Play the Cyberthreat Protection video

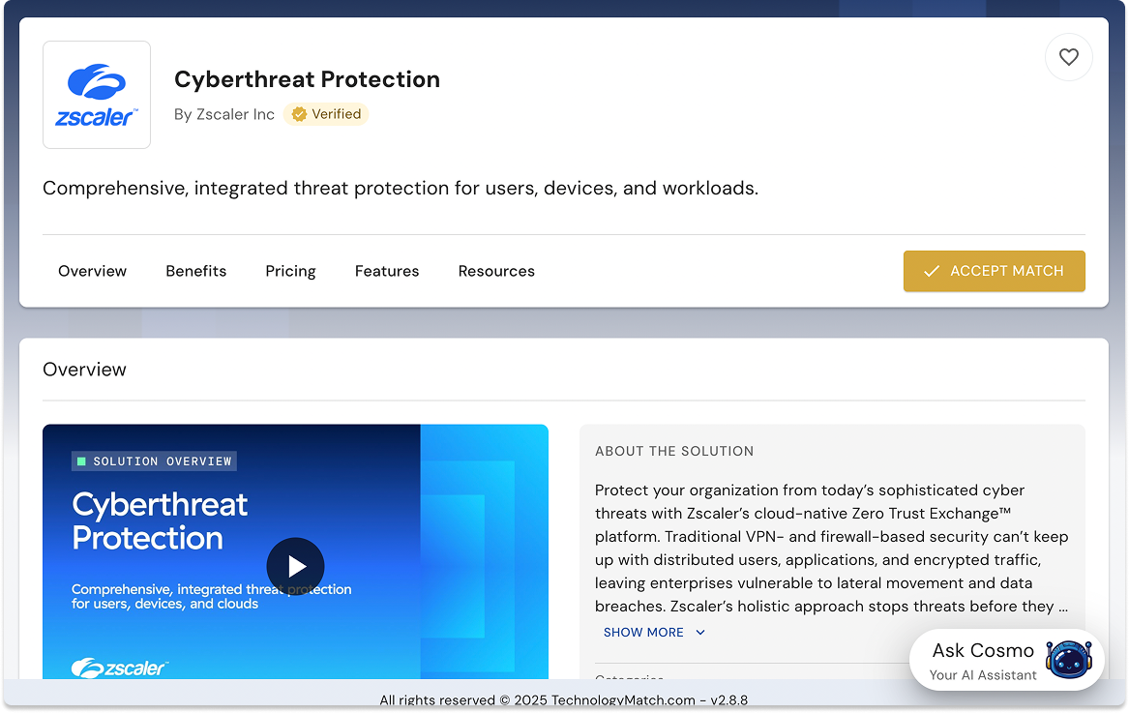click(x=295, y=566)
